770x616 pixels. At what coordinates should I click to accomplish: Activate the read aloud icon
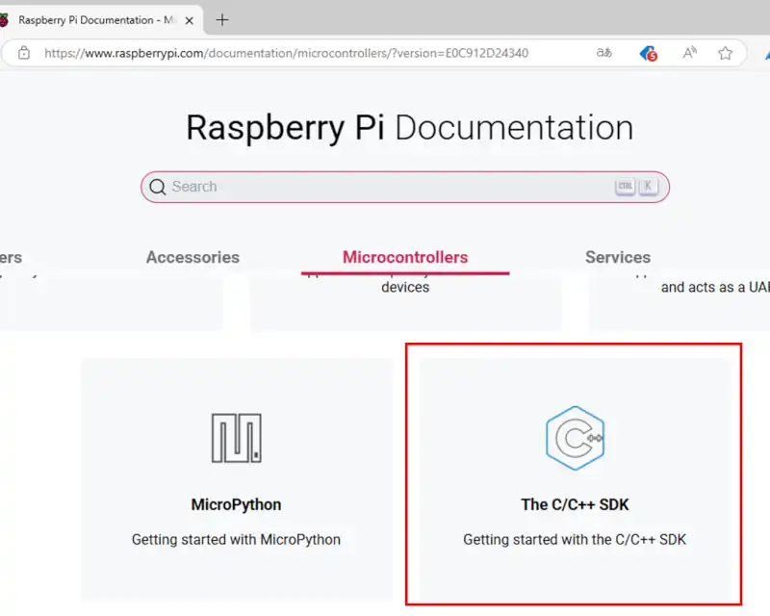tap(690, 53)
